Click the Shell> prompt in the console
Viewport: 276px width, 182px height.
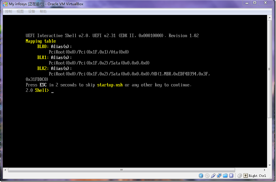(x=42, y=90)
